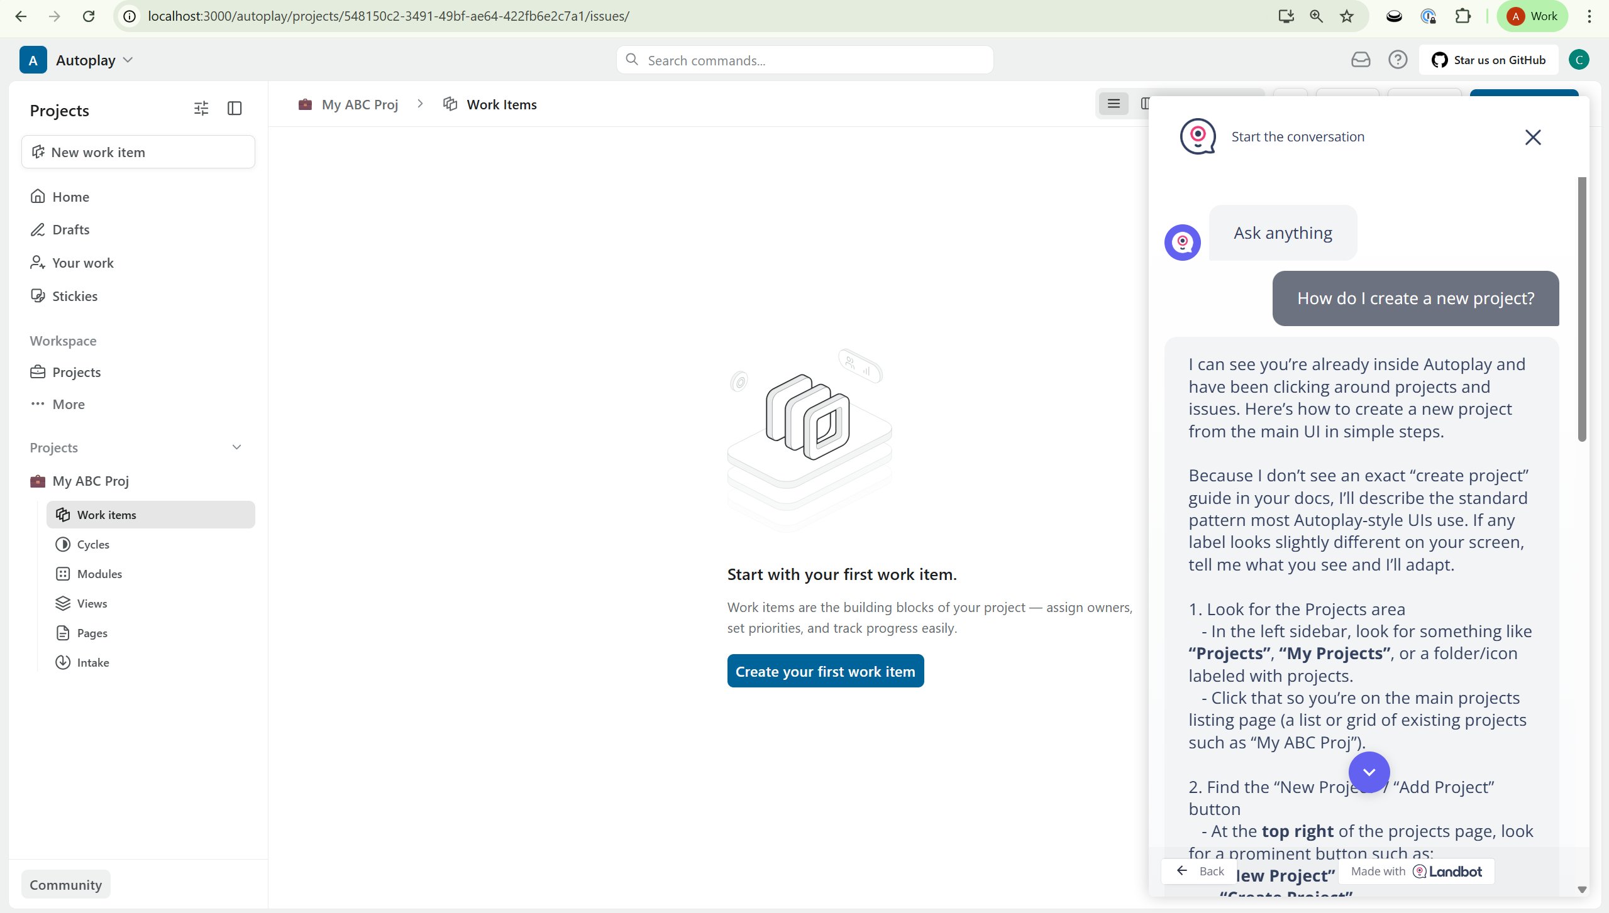Click the browser address bar URL
Image resolution: width=1609 pixels, height=913 pixels.
tap(389, 16)
